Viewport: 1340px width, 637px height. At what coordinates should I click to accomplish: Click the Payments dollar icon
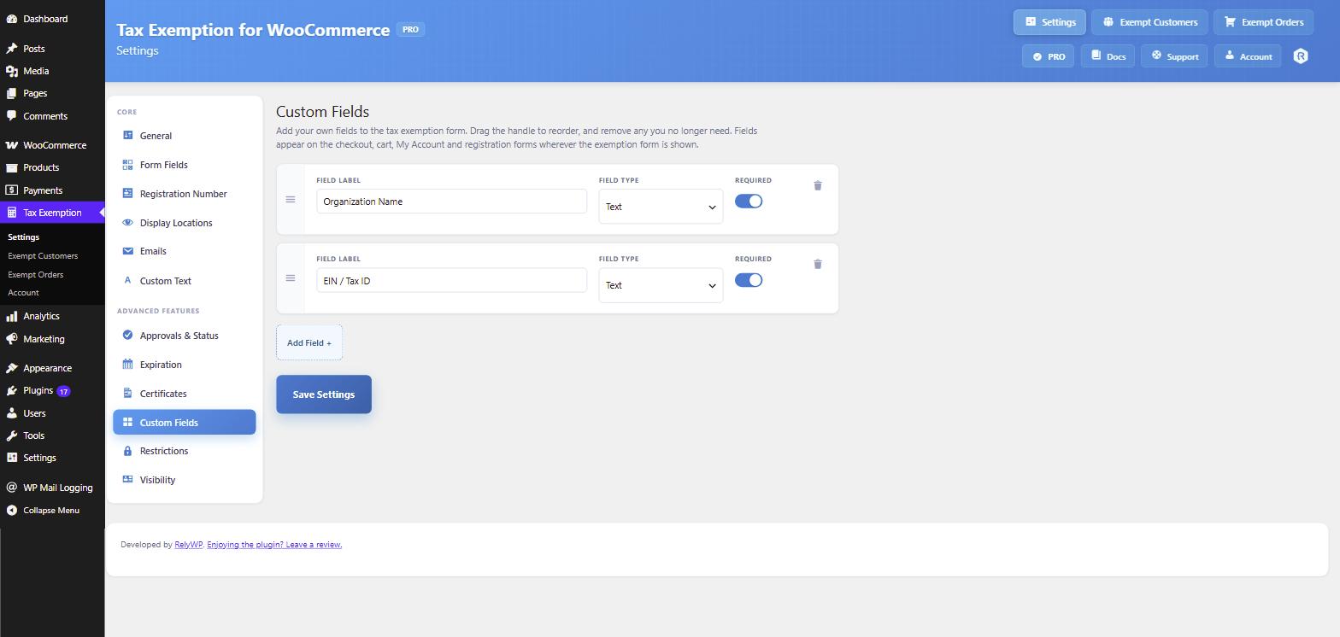(11, 190)
